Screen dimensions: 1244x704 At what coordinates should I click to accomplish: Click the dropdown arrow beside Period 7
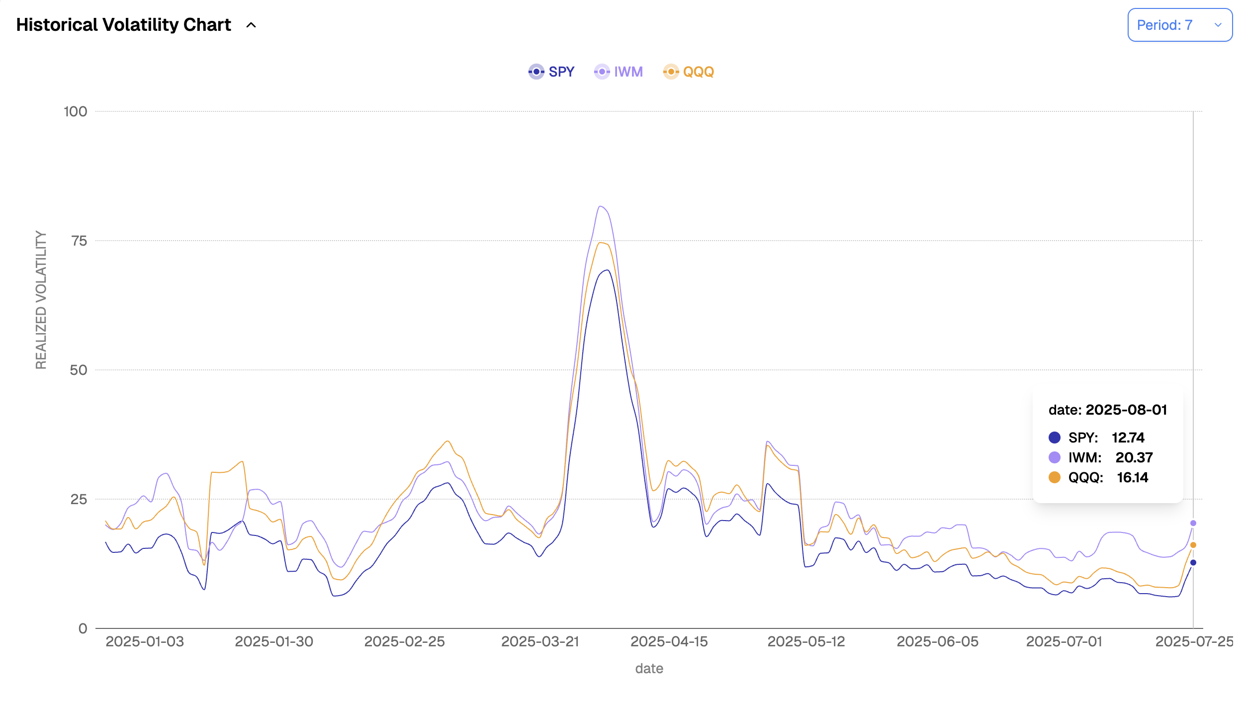[x=1218, y=25]
